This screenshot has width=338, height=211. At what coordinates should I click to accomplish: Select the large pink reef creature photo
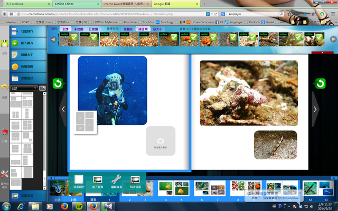coord(249,93)
